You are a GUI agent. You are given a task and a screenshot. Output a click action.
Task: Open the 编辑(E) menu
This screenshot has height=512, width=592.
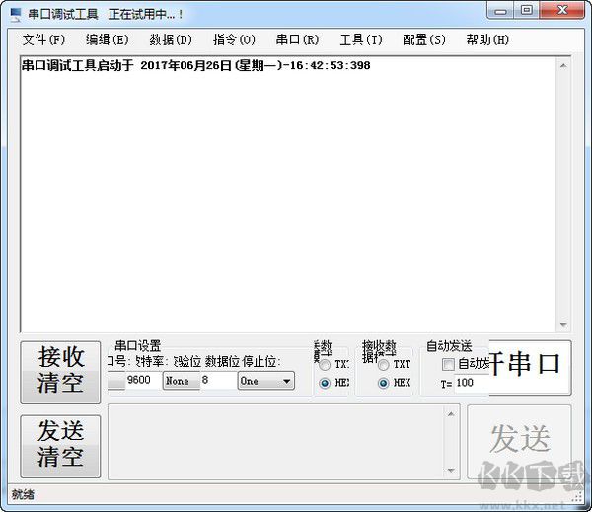click(107, 39)
